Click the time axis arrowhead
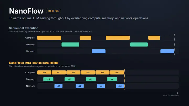The width and height of the screenshot is (189, 106). [x=178, y=93]
